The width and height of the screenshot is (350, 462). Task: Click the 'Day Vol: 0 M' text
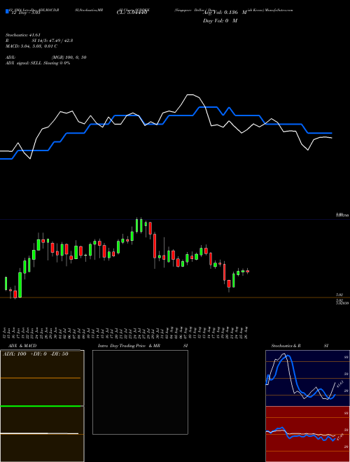coord(220,21)
